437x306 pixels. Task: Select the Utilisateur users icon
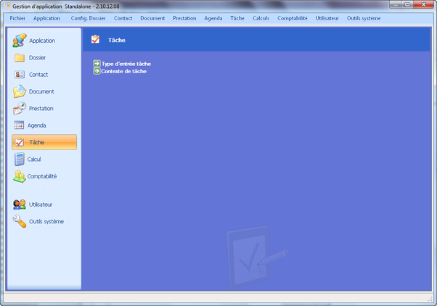point(20,204)
